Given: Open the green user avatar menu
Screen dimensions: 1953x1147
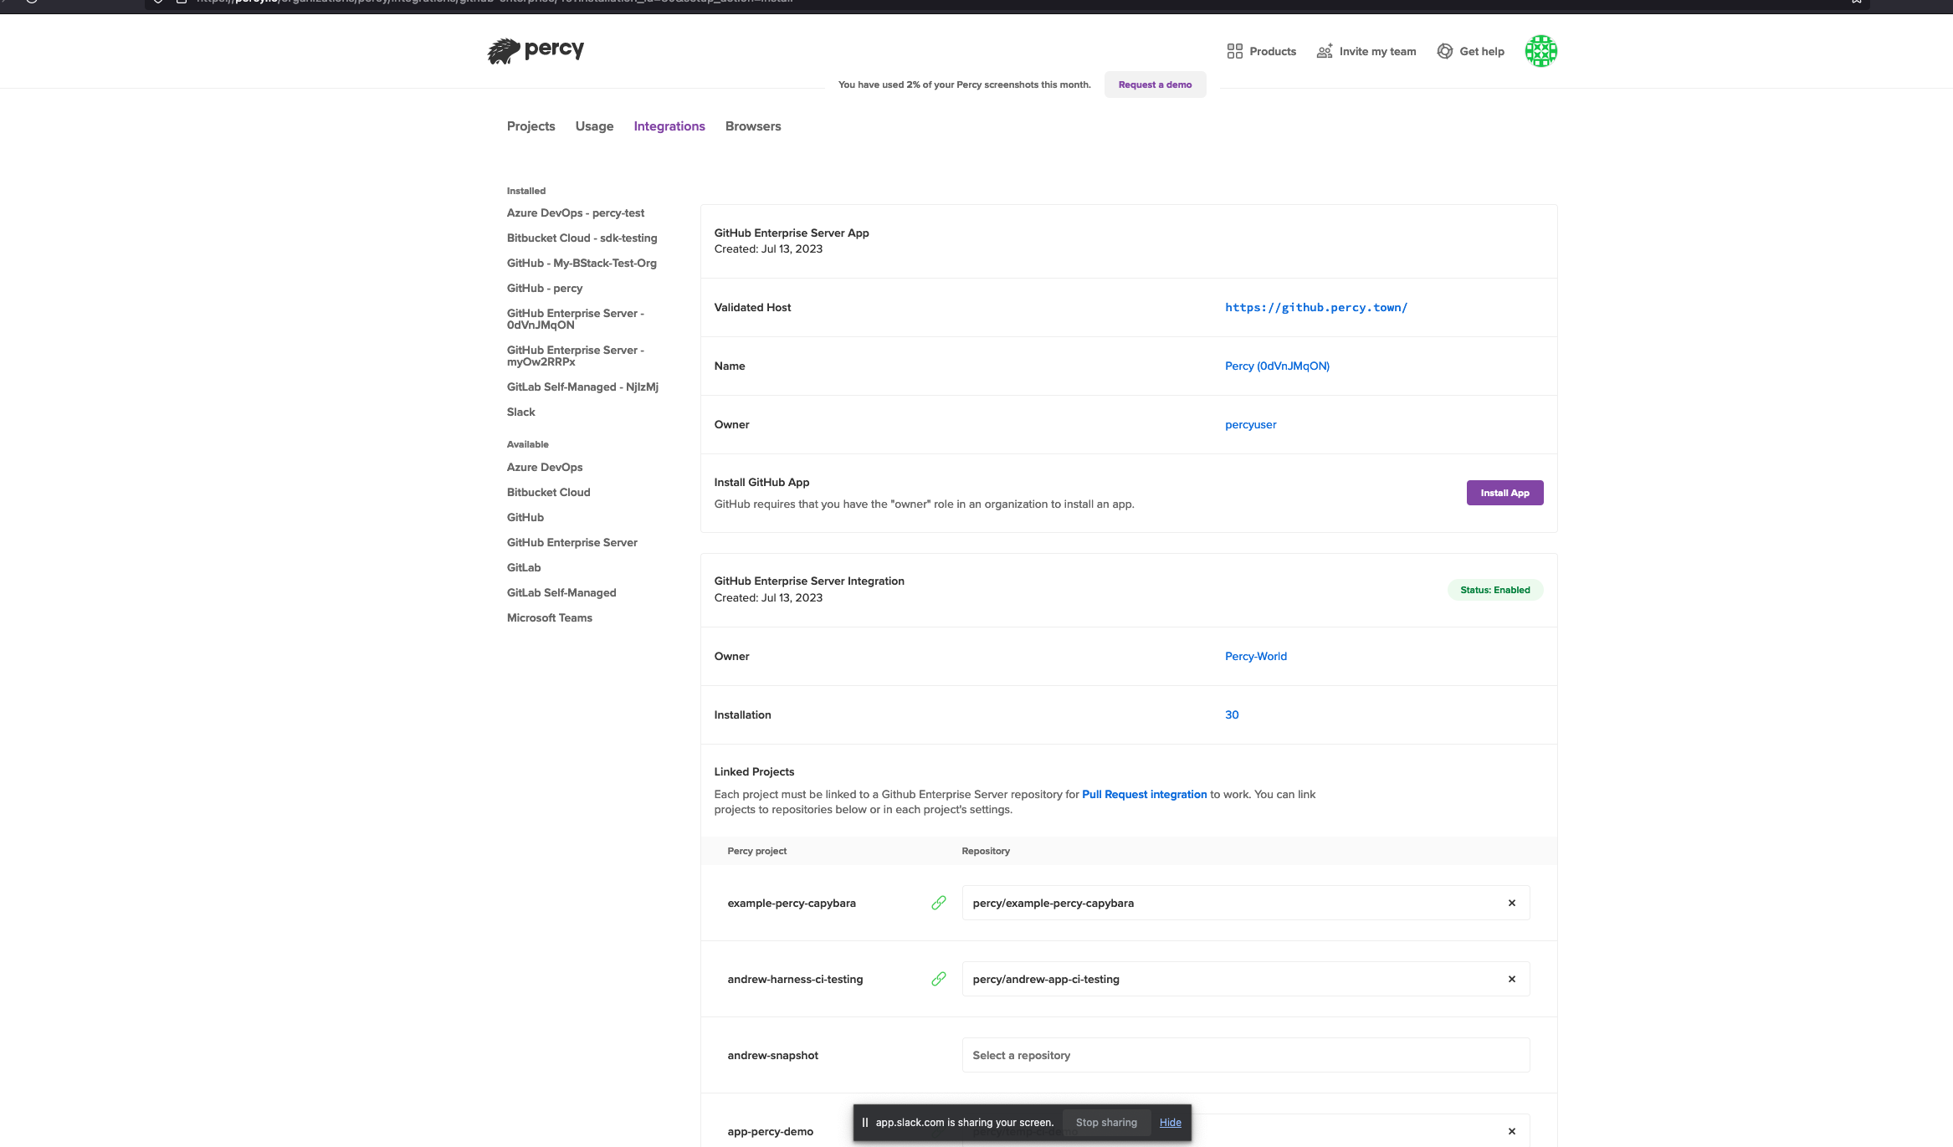Looking at the screenshot, I should pos(1540,51).
